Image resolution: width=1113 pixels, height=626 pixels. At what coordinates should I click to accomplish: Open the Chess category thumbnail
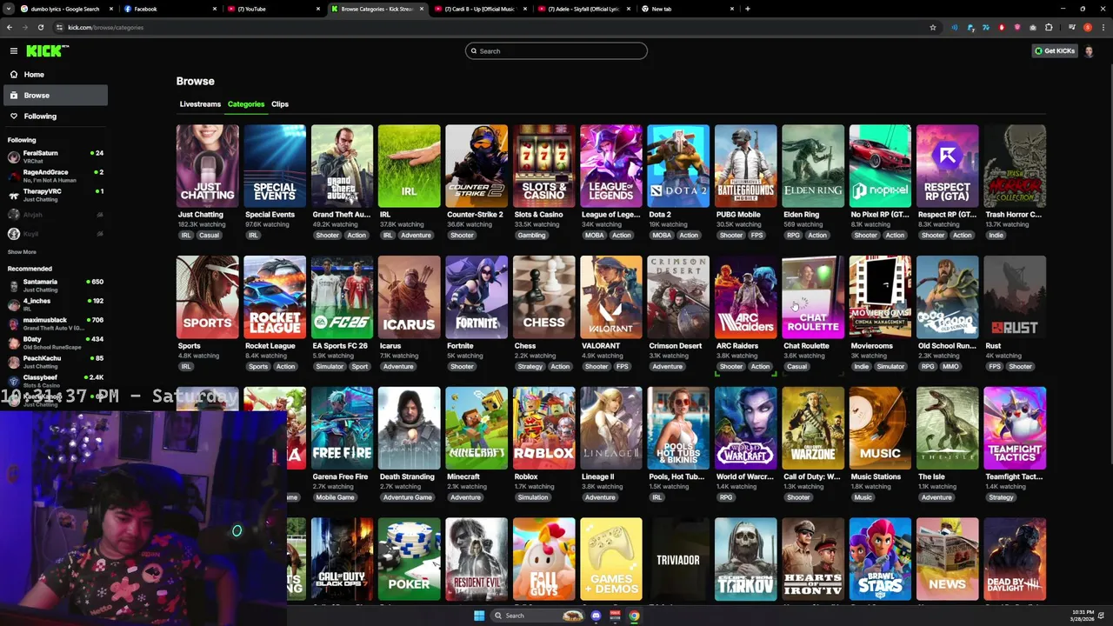tap(544, 297)
